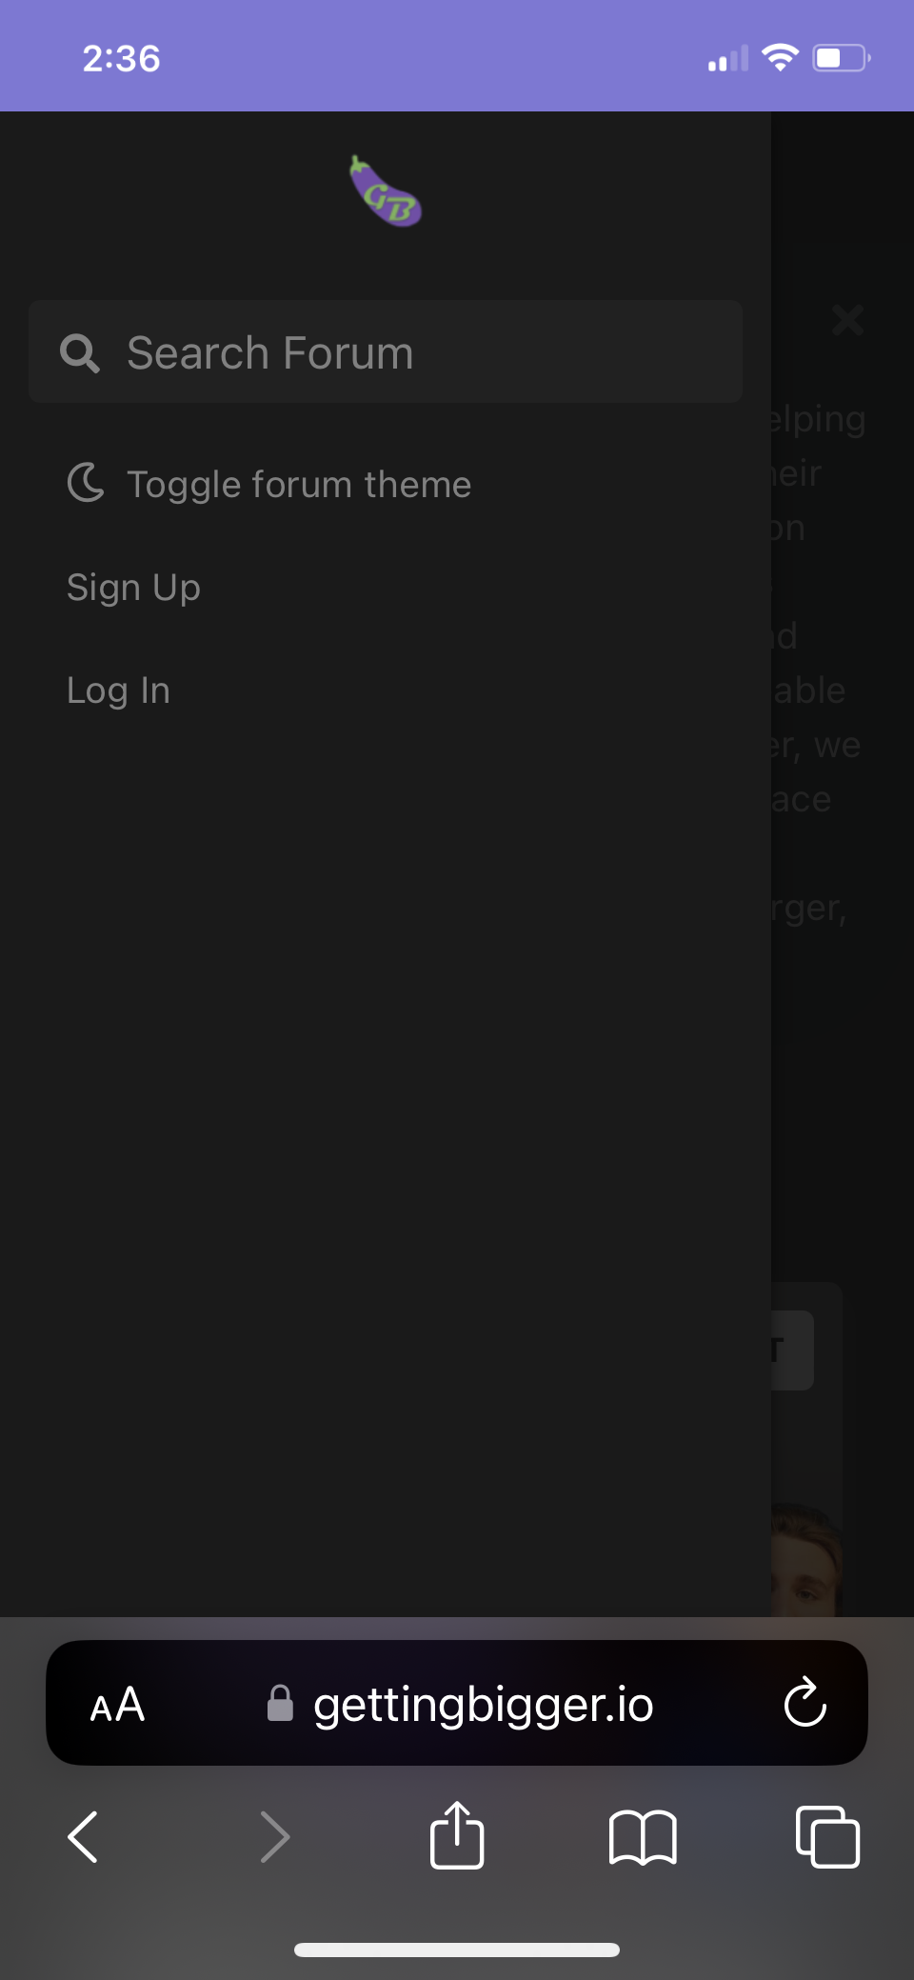
Task: Click the crescent moon theme icon
Action: tap(86, 483)
